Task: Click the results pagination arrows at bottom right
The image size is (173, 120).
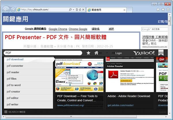Action: tap(163, 112)
